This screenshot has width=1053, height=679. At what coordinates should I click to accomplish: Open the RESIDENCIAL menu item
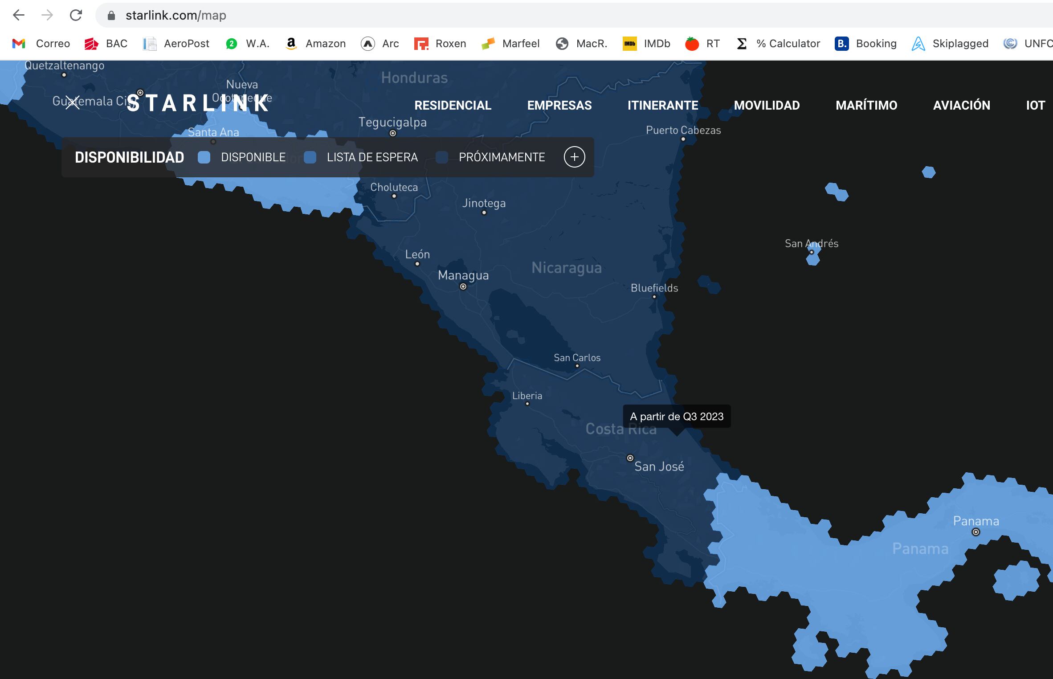453,105
